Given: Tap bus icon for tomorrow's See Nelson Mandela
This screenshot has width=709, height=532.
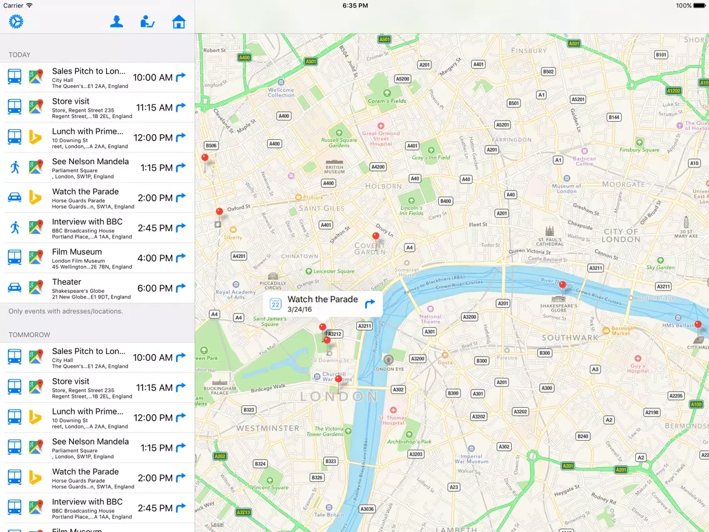Looking at the screenshot, I should point(14,447).
